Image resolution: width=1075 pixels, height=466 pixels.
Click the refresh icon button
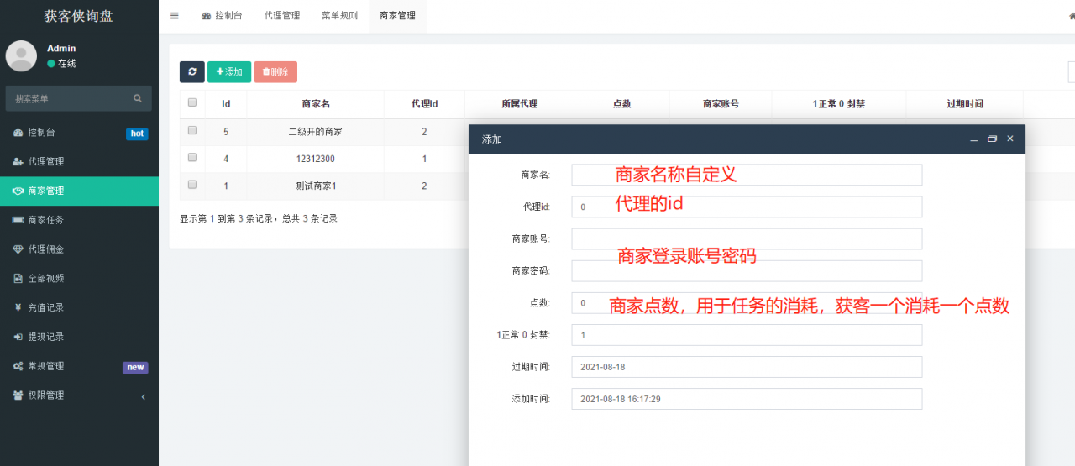[191, 72]
